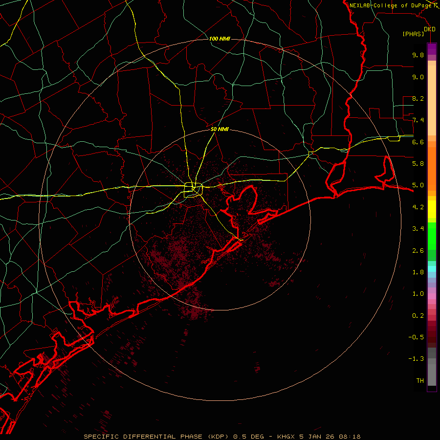Pick the gray segment at the color bar bottom
Image resolution: width=440 pixels, height=440 pixels.
point(432,375)
